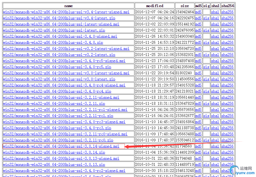The height and width of the screenshot is (177, 256).
Task: Select the ssl-v3.2-latest-signed.msi link
Action: pos(66,49)
